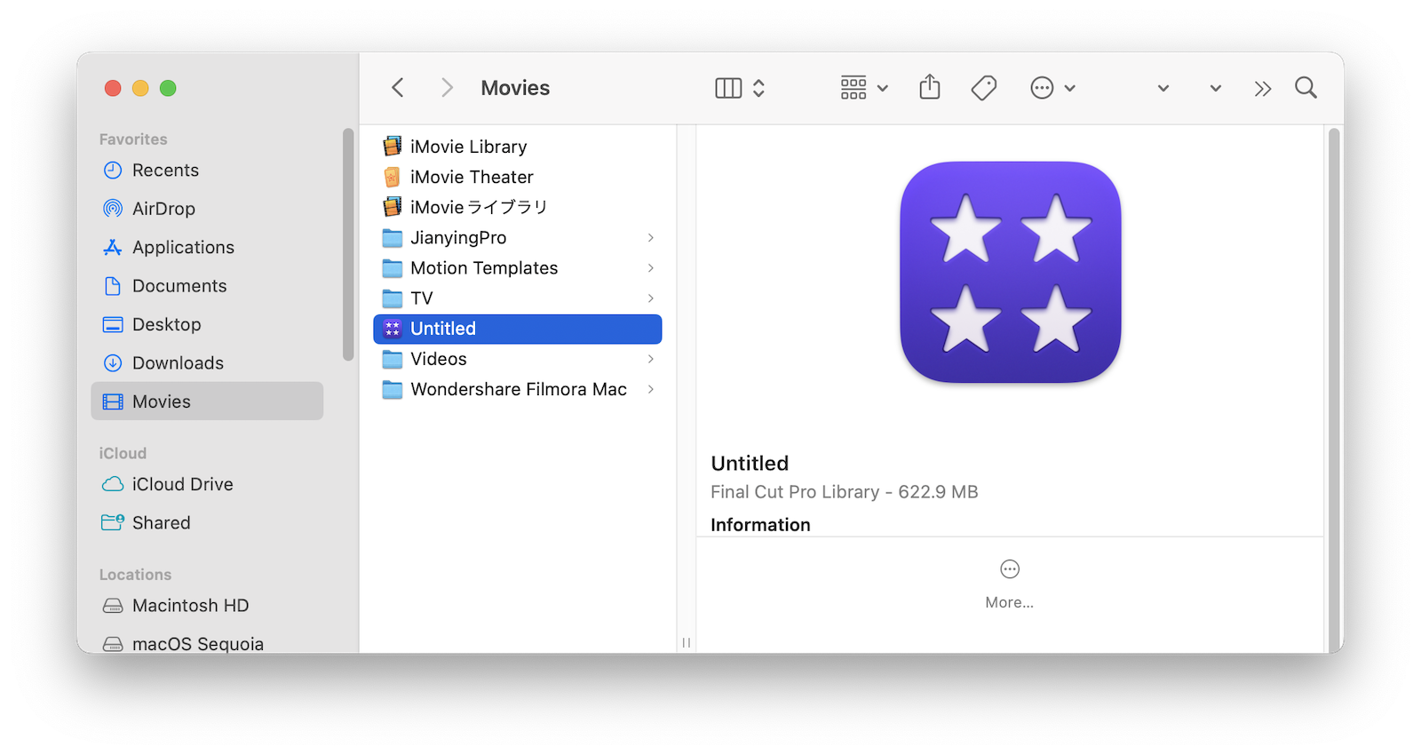Select the Wondershare Filmora Mac folder
This screenshot has height=755, width=1421.
pyautogui.click(x=518, y=389)
